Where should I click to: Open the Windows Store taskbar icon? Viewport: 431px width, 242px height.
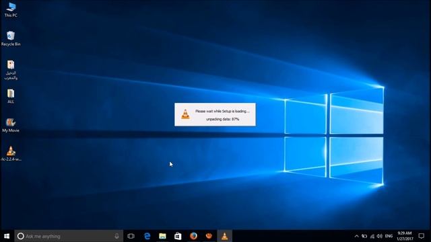tap(178, 236)
